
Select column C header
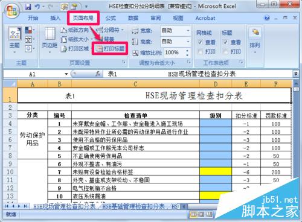135,84
